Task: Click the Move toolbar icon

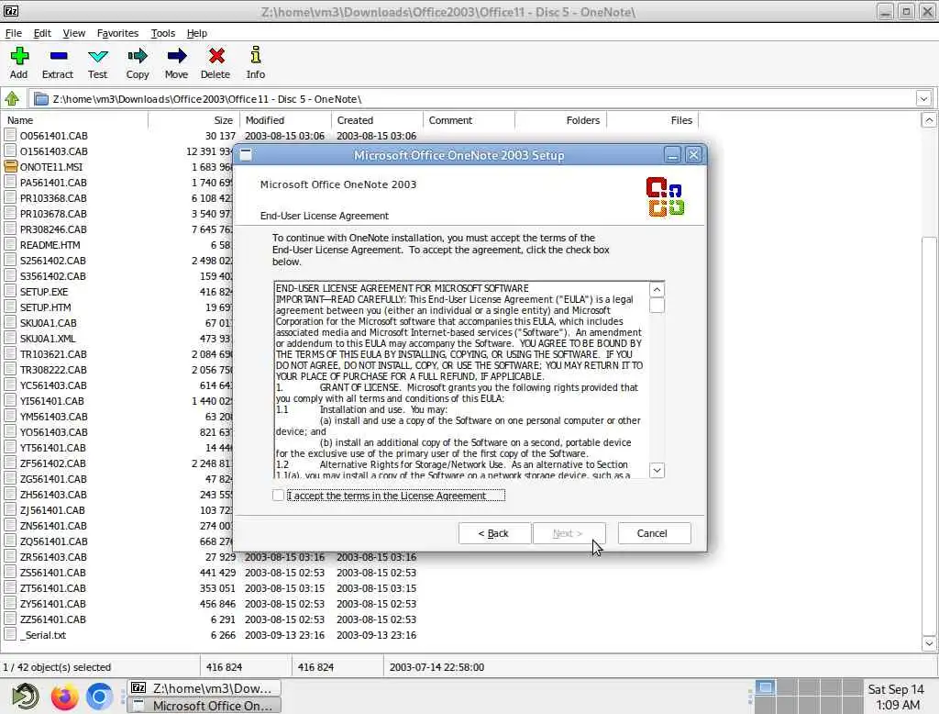Action: coord(176,56)
